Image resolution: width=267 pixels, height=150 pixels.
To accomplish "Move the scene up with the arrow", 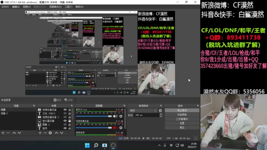I will 14,133.
